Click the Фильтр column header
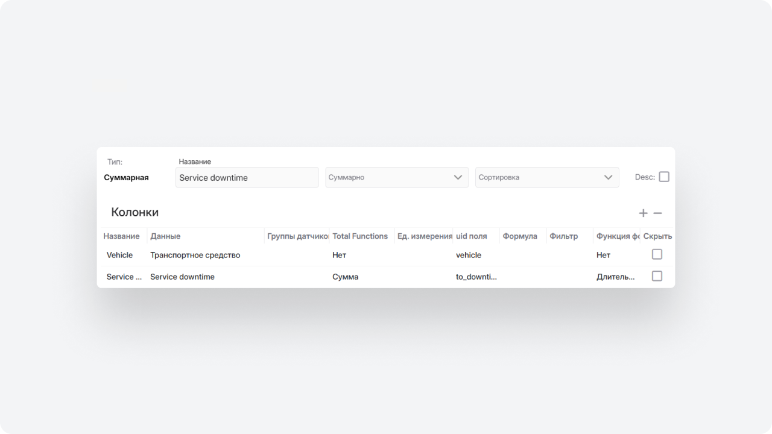 coord(563,236)
